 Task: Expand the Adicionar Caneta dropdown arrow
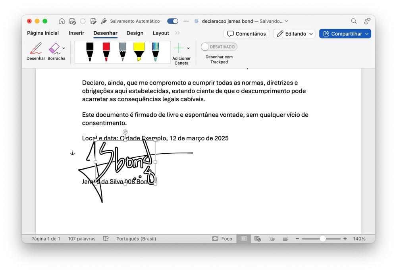188,48
